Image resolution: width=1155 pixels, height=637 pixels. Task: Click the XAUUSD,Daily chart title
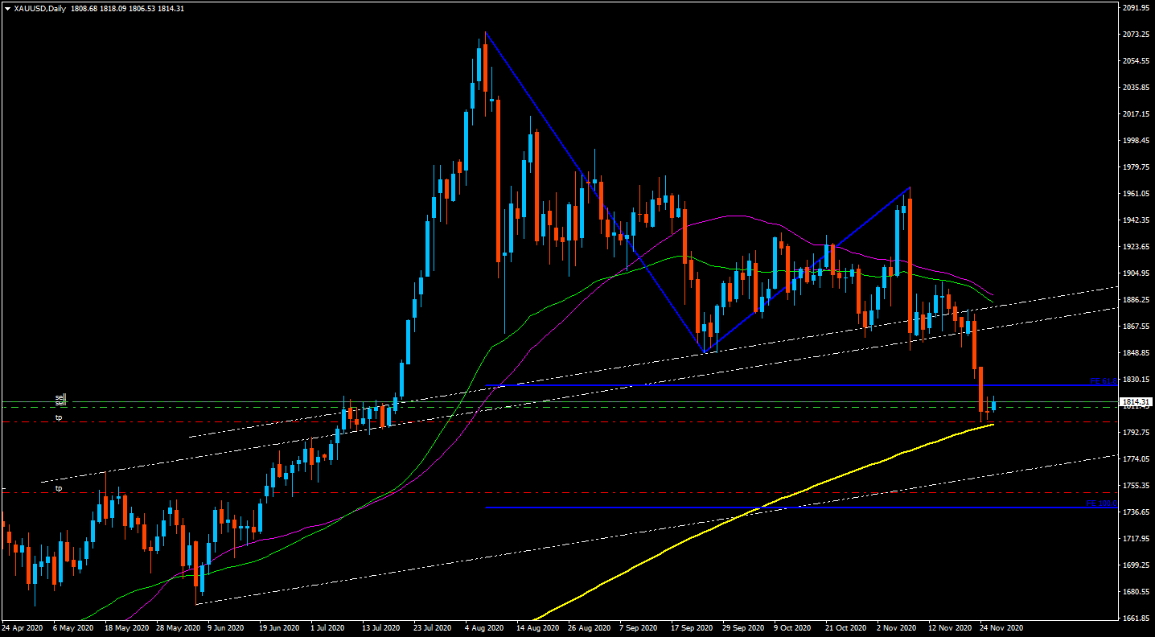(40, 9)
